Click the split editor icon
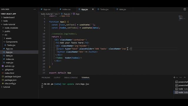The width and height of the screenshot is (188, 106). [185, 9]
